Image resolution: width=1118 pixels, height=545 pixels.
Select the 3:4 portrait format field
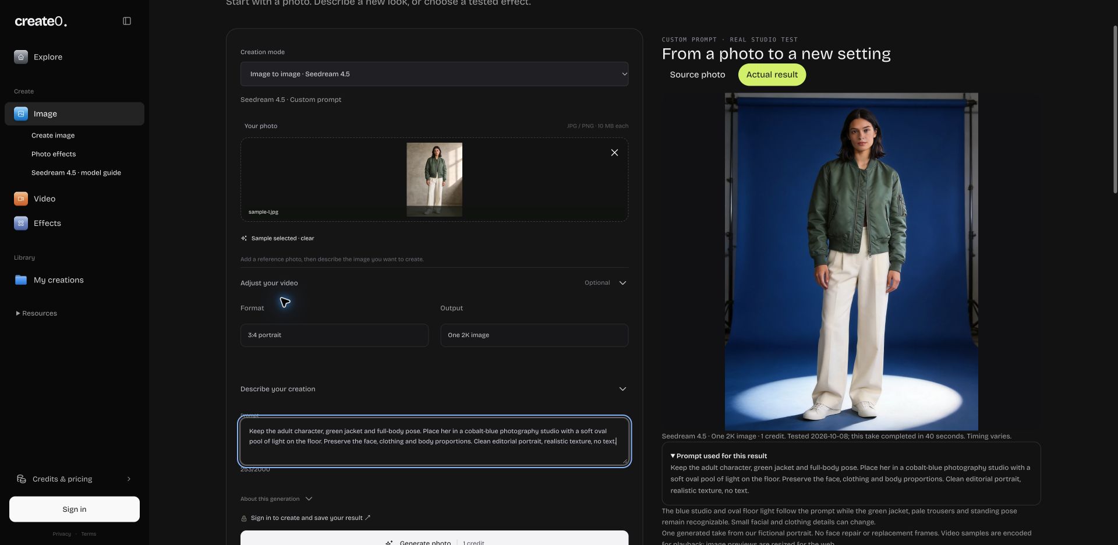point(334,335)
